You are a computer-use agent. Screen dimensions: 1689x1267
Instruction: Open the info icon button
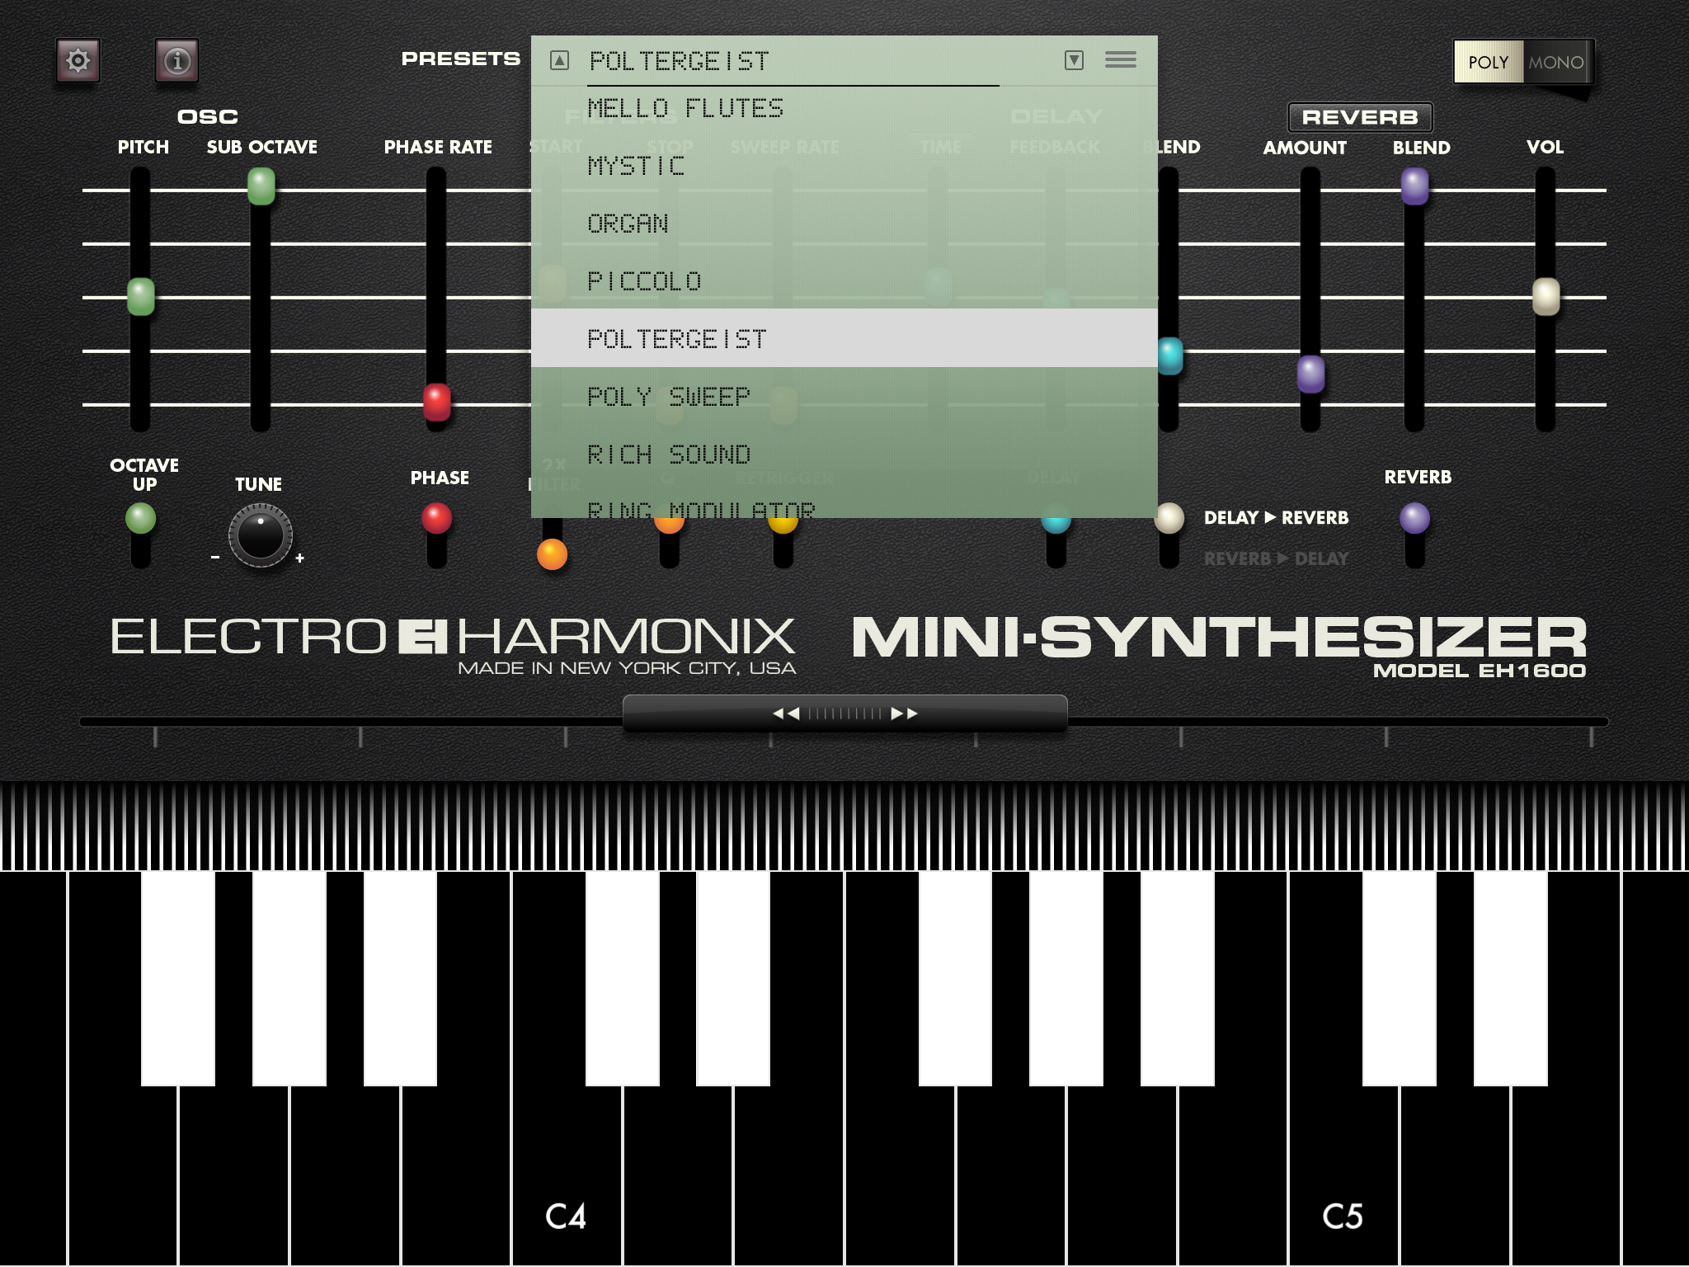coord(176,60)
